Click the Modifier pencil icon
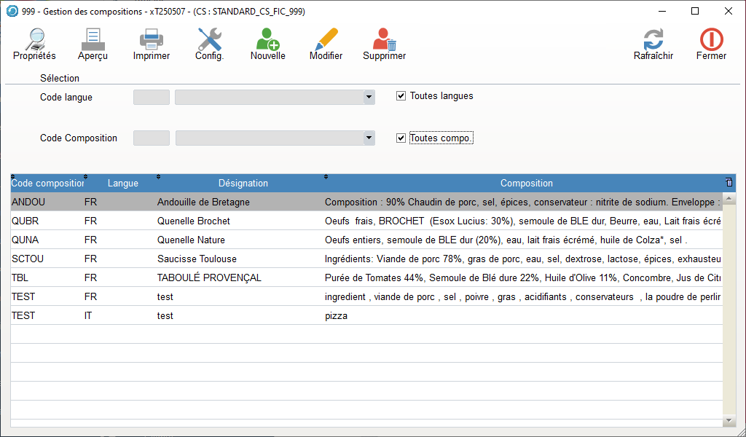 tap(326, 40)
